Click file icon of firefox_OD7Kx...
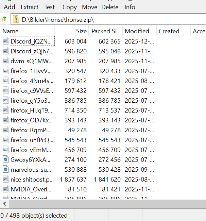Screen dimensions: 206x221 [6, 120]
